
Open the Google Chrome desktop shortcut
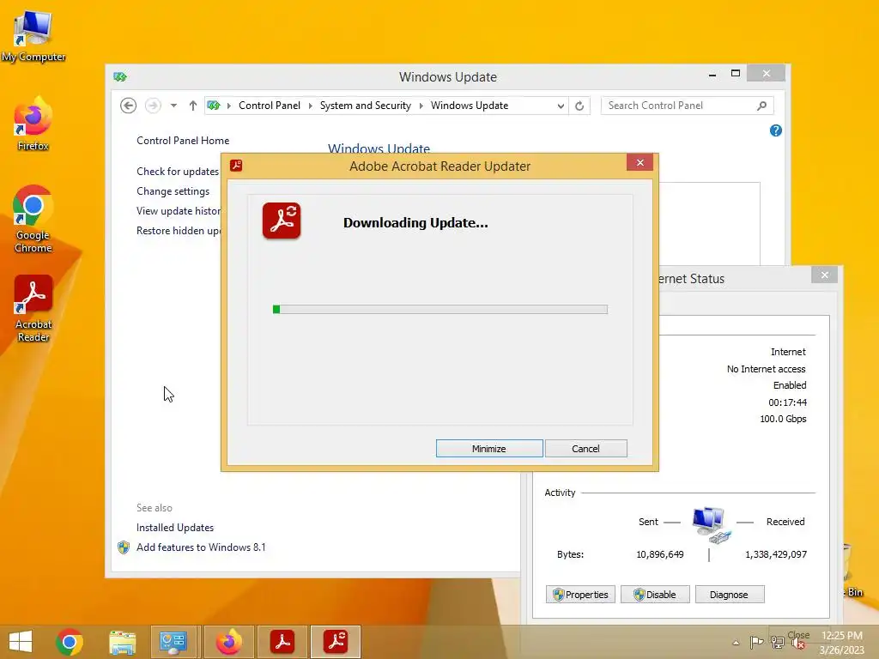(x=33, y=219)
